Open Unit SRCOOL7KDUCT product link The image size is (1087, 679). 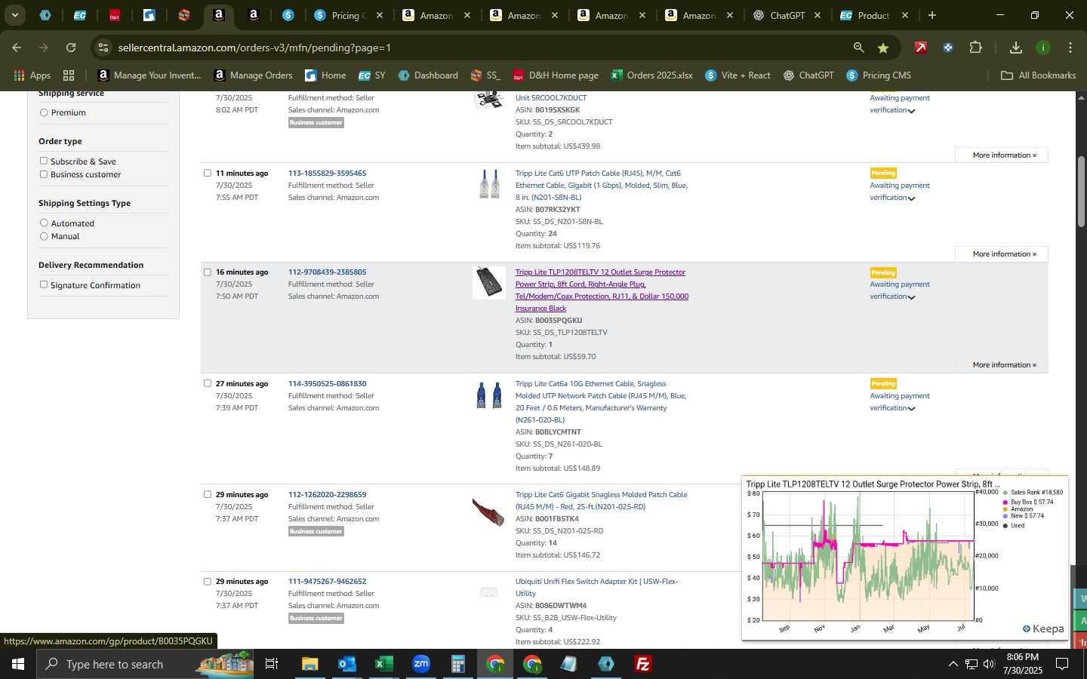pyautogui.click(x=551, y=98)
